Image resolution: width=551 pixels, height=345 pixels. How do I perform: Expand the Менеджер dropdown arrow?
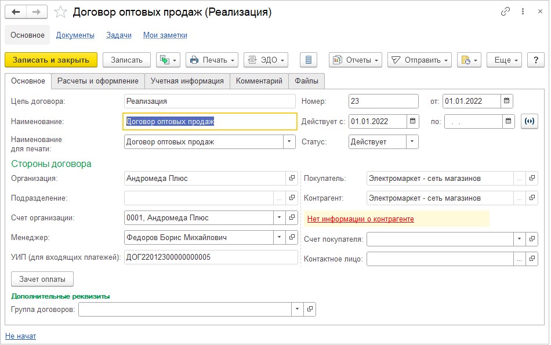(x=278, y=237)
